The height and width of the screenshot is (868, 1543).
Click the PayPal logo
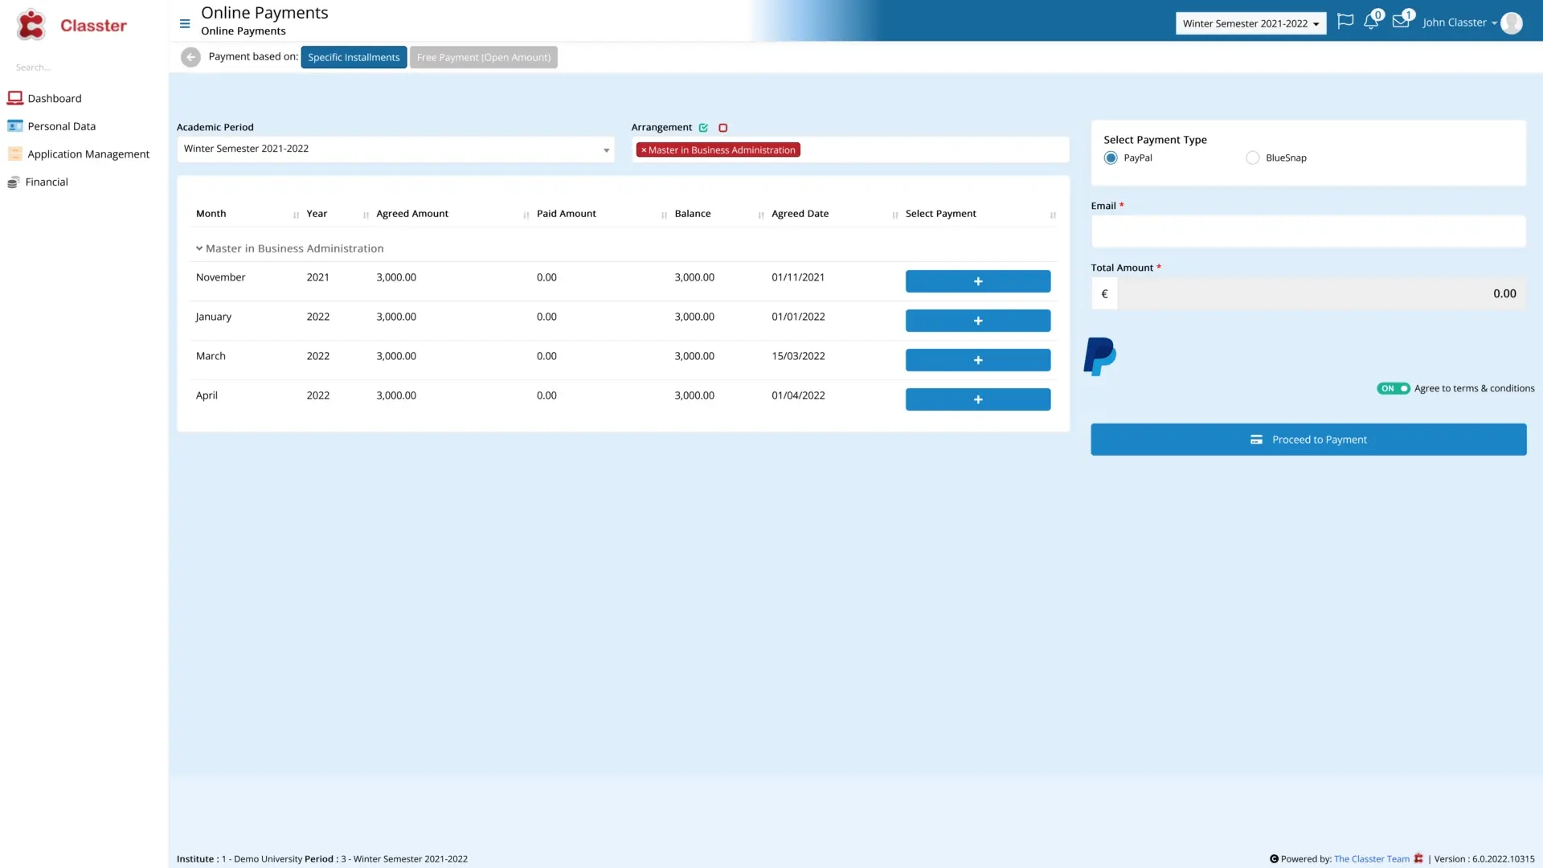click(x=1099, y=357)
